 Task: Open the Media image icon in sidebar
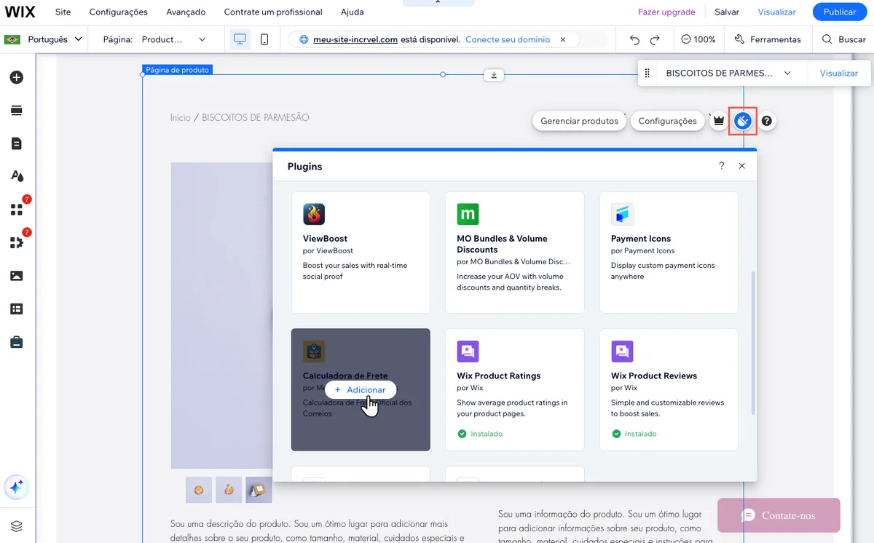coord(16,276)
